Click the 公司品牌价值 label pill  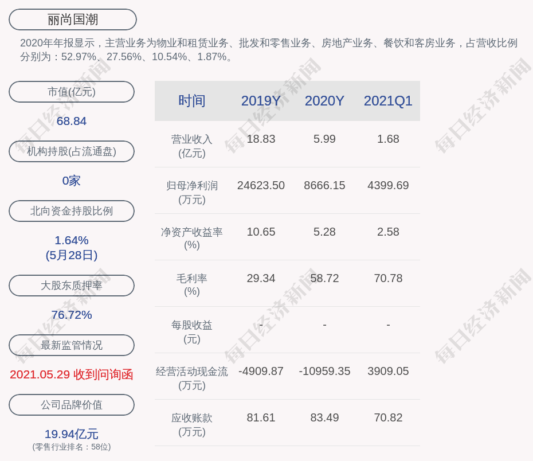coord(72,405)
